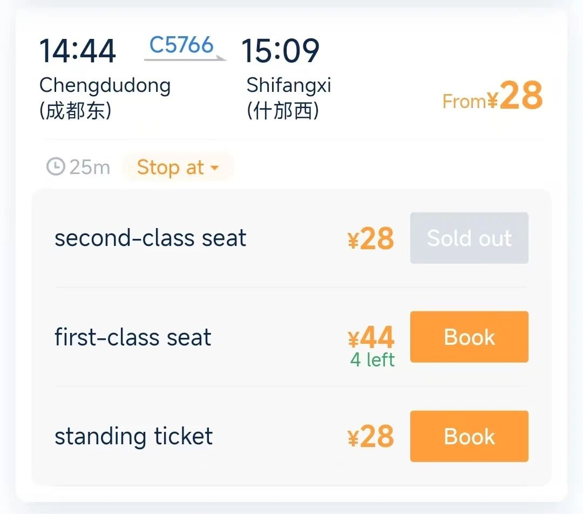This screenshot has height=514, width=583.
Task: Click the Stop at dropdown arrow
Action: (x=214, y=168)
